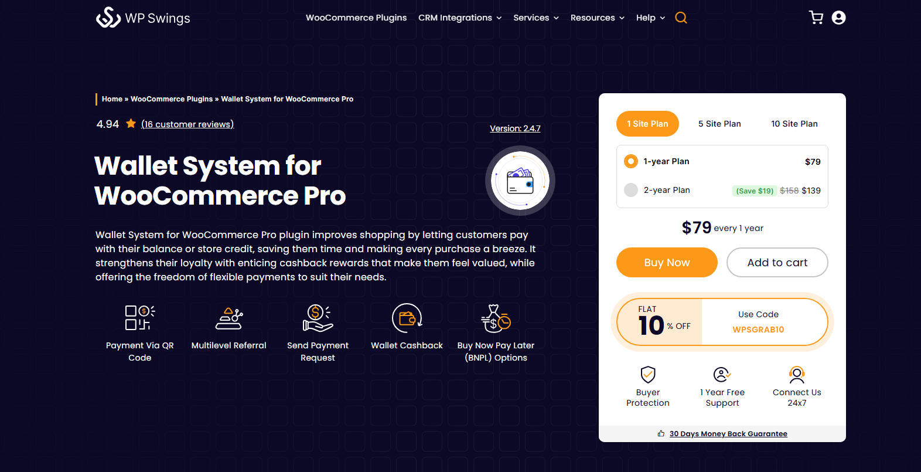Click the Payment Via QR Code label

(140, 352)
